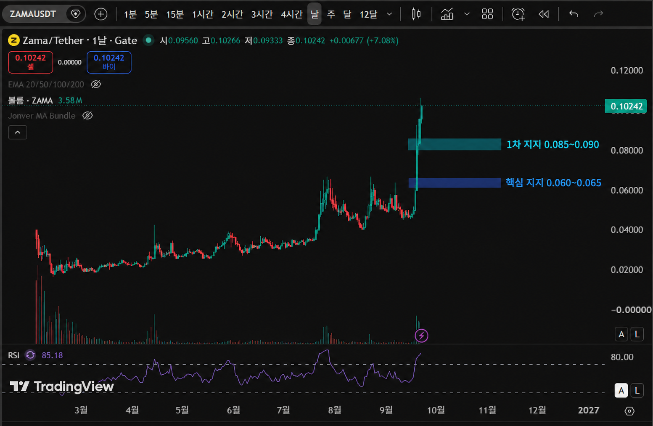Select the 1분 timeframe
The height and width of the screenshot is (426, 653).
[x=130, y=14]
